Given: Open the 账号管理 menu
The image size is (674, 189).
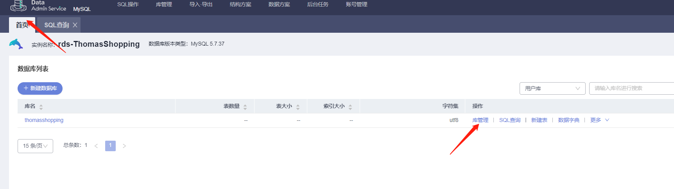Looking at the screenshot, I should (357, 4).
